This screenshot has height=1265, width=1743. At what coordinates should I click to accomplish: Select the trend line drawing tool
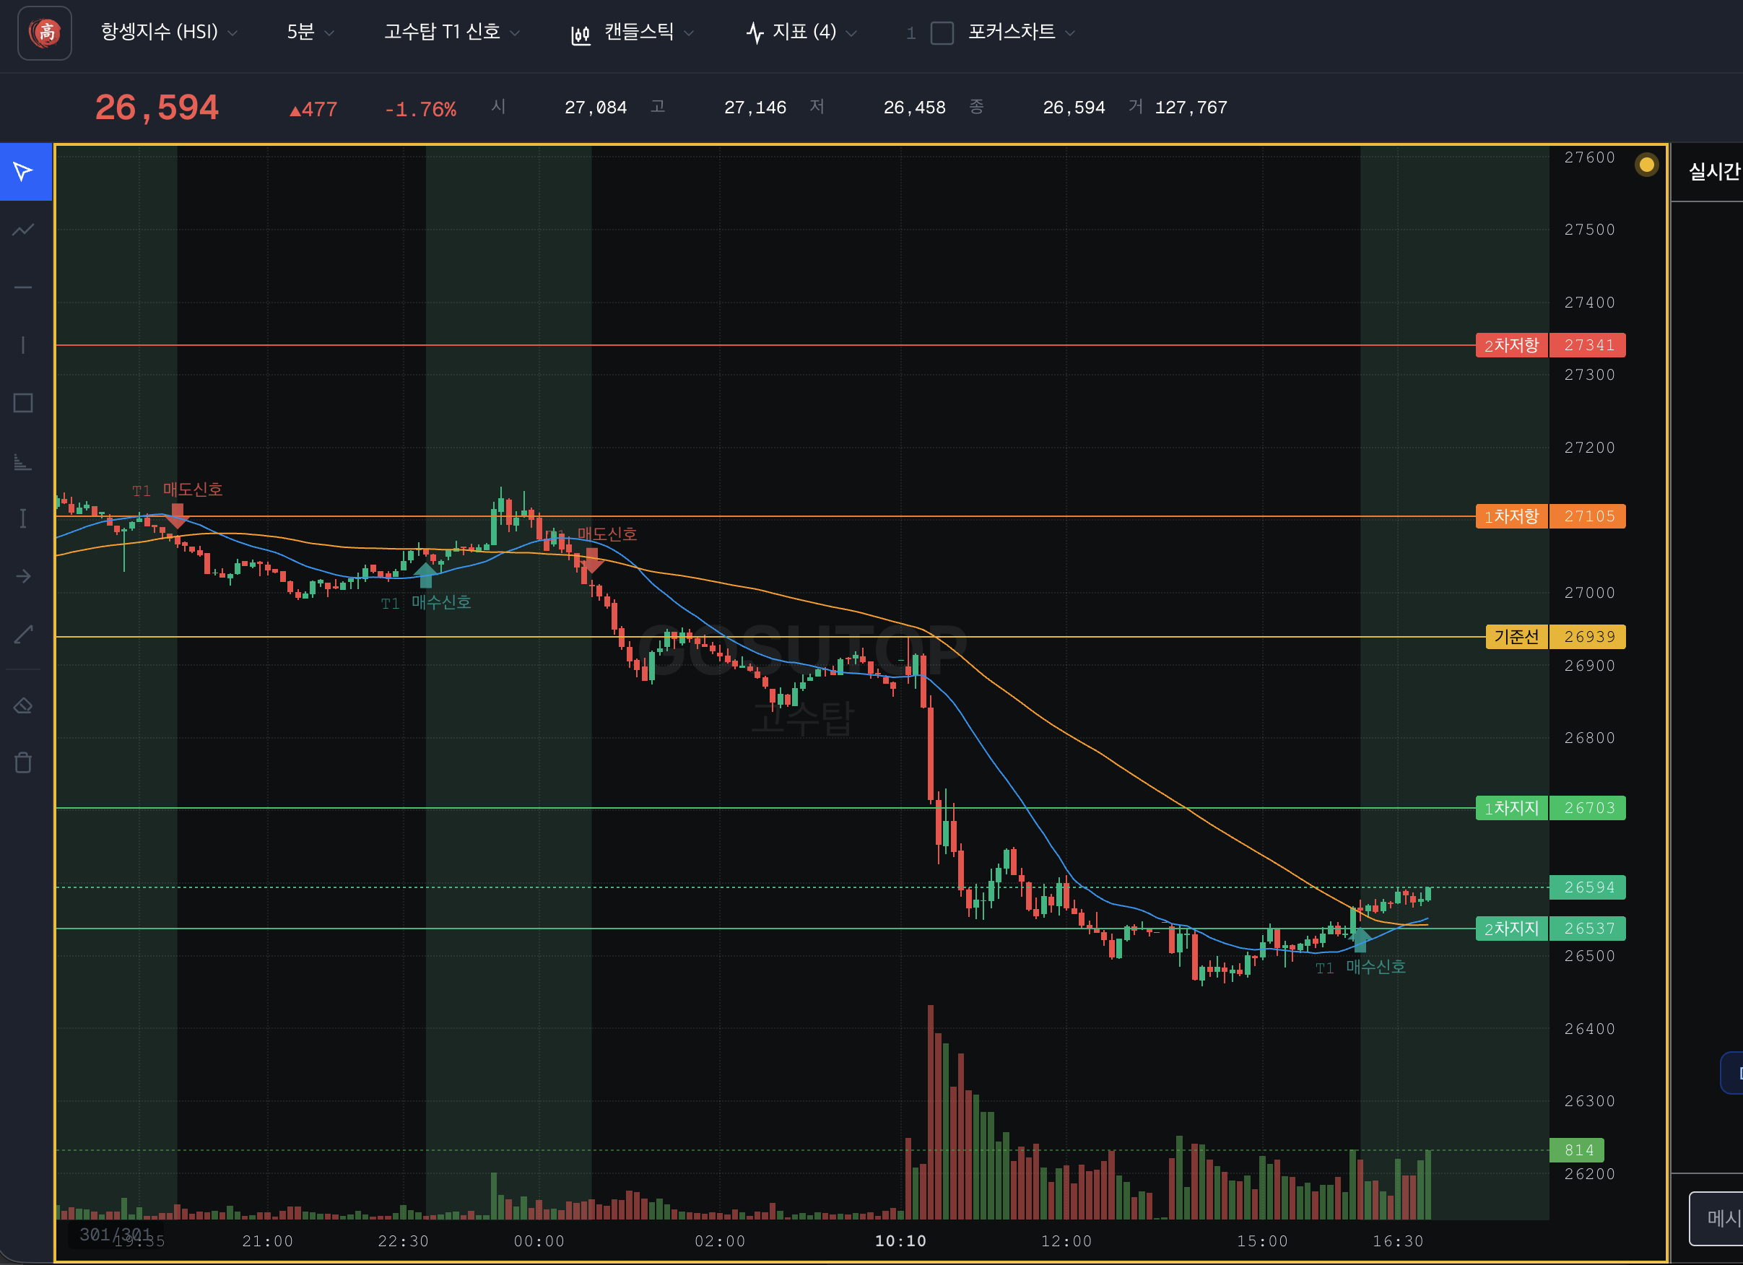[24, 229]
